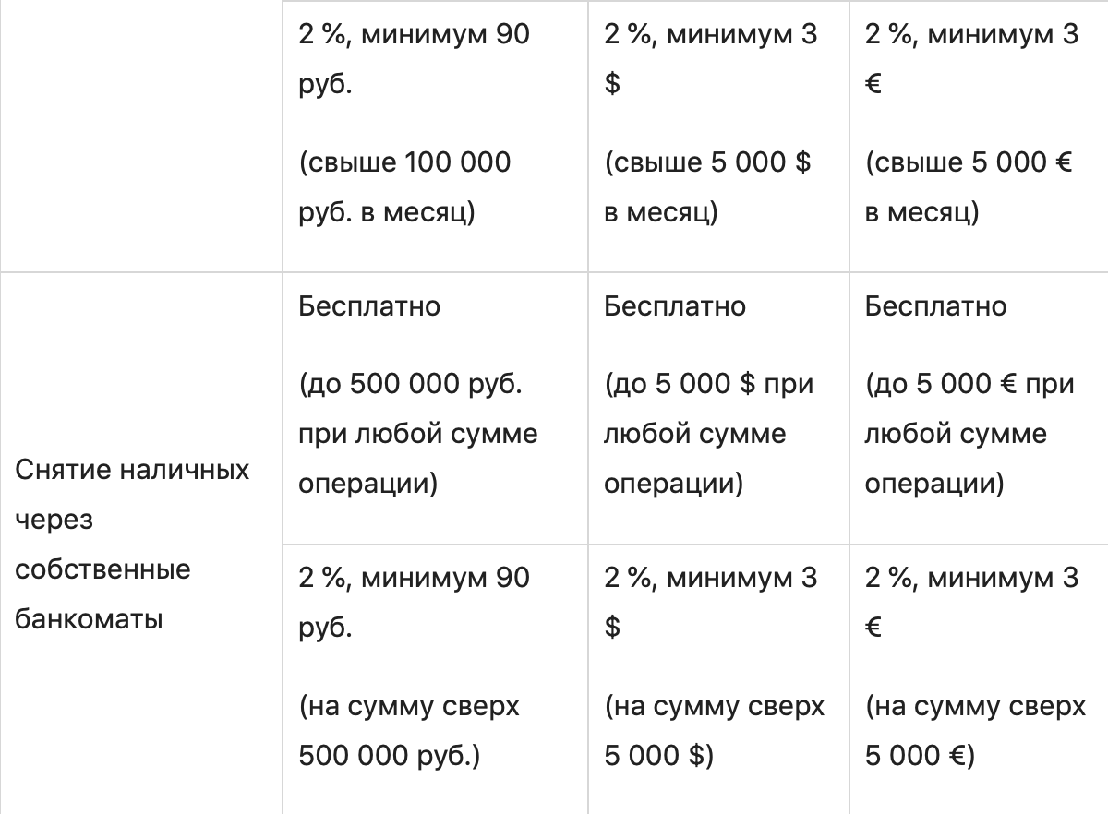Select the "(свыше 5 000 € в месяц)" note
This screenshot has width=1108, height=814.
(968, 187)
